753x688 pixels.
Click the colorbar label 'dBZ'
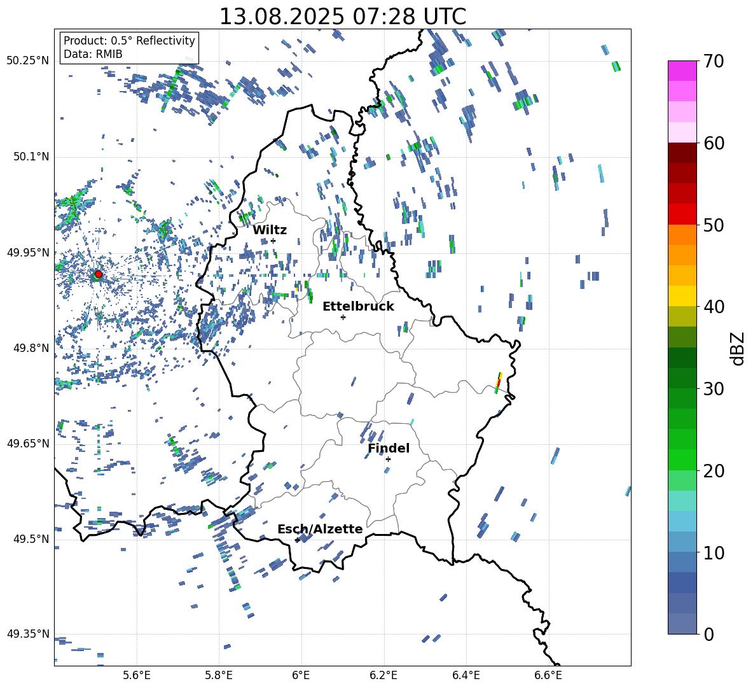coord(738,348)
